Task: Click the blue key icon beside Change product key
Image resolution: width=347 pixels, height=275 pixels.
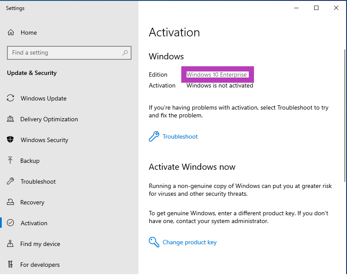Action: coord(154,242)
